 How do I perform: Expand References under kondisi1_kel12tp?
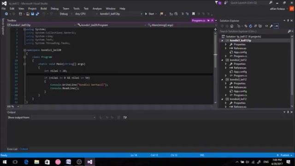(x=226, y=48)
